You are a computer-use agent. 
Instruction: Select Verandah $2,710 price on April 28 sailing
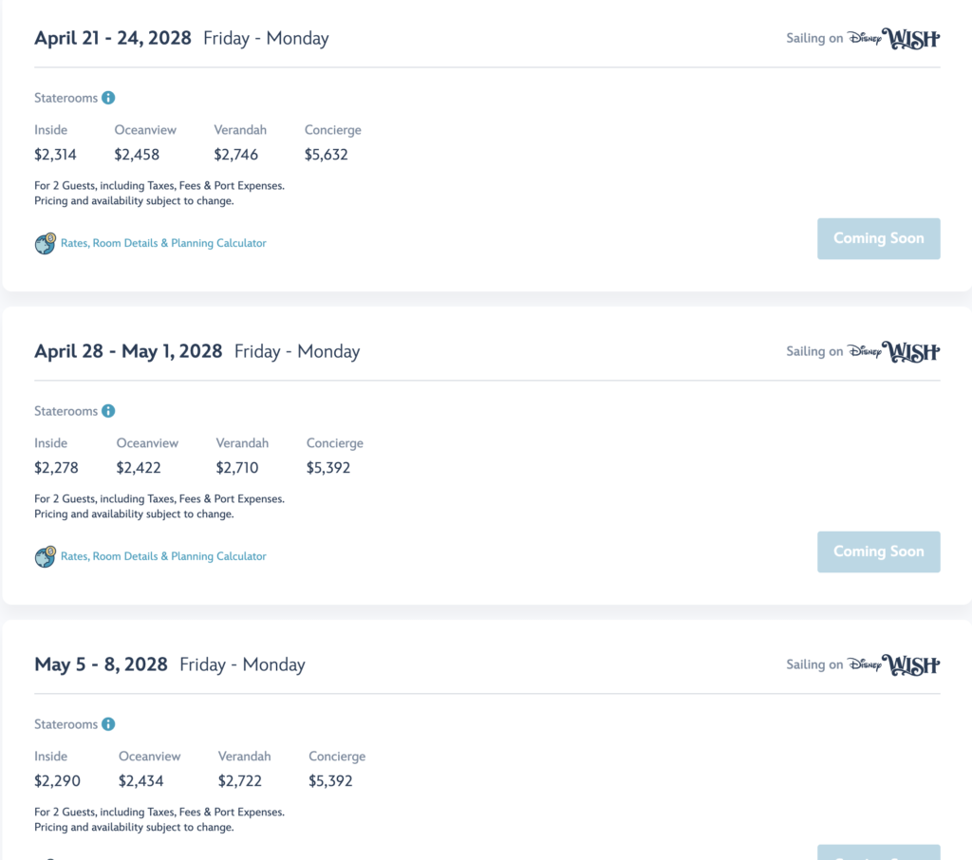pos(236,468)
